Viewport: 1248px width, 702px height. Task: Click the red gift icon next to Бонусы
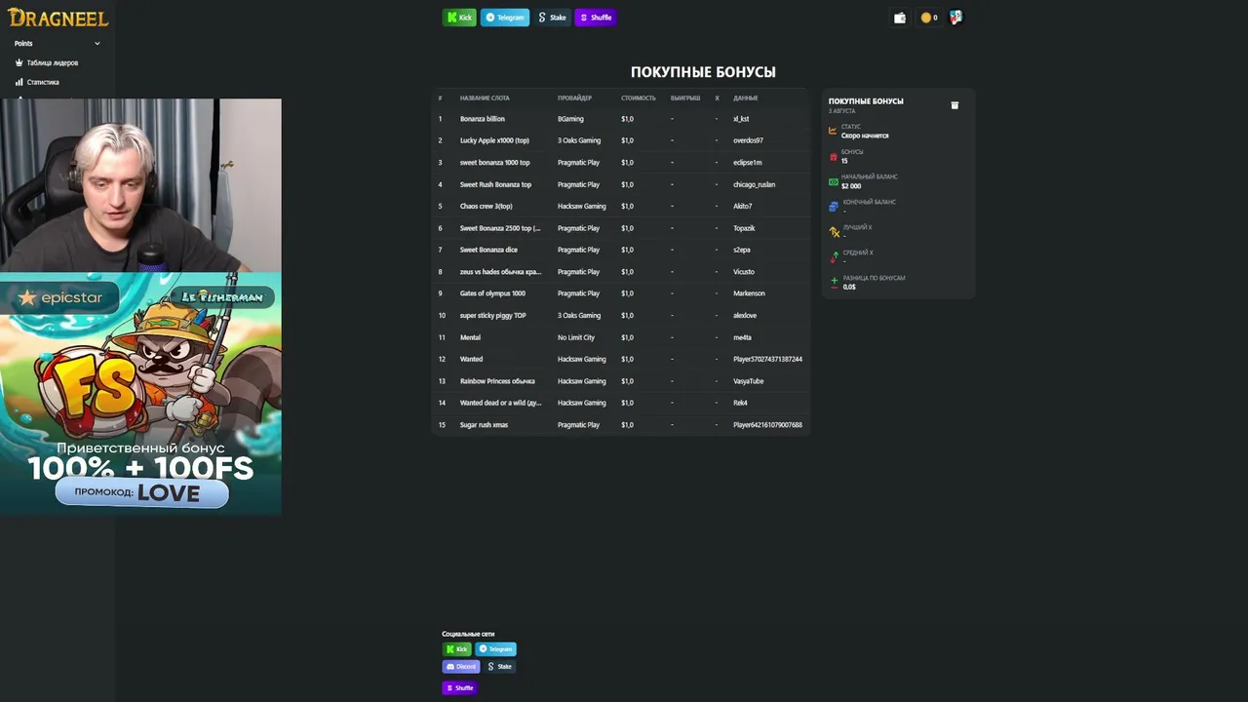[x=833, y=156]
